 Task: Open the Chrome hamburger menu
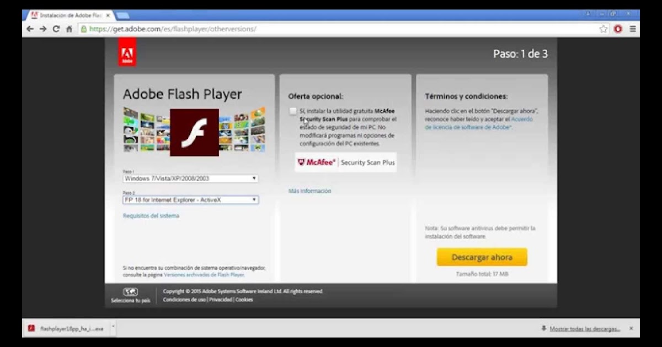point(632,29)
